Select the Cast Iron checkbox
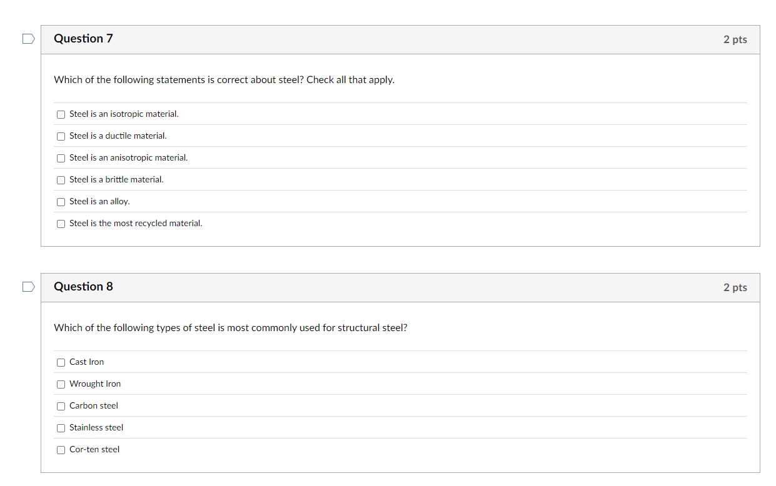776x486 pixels. [x=61, y=362]
